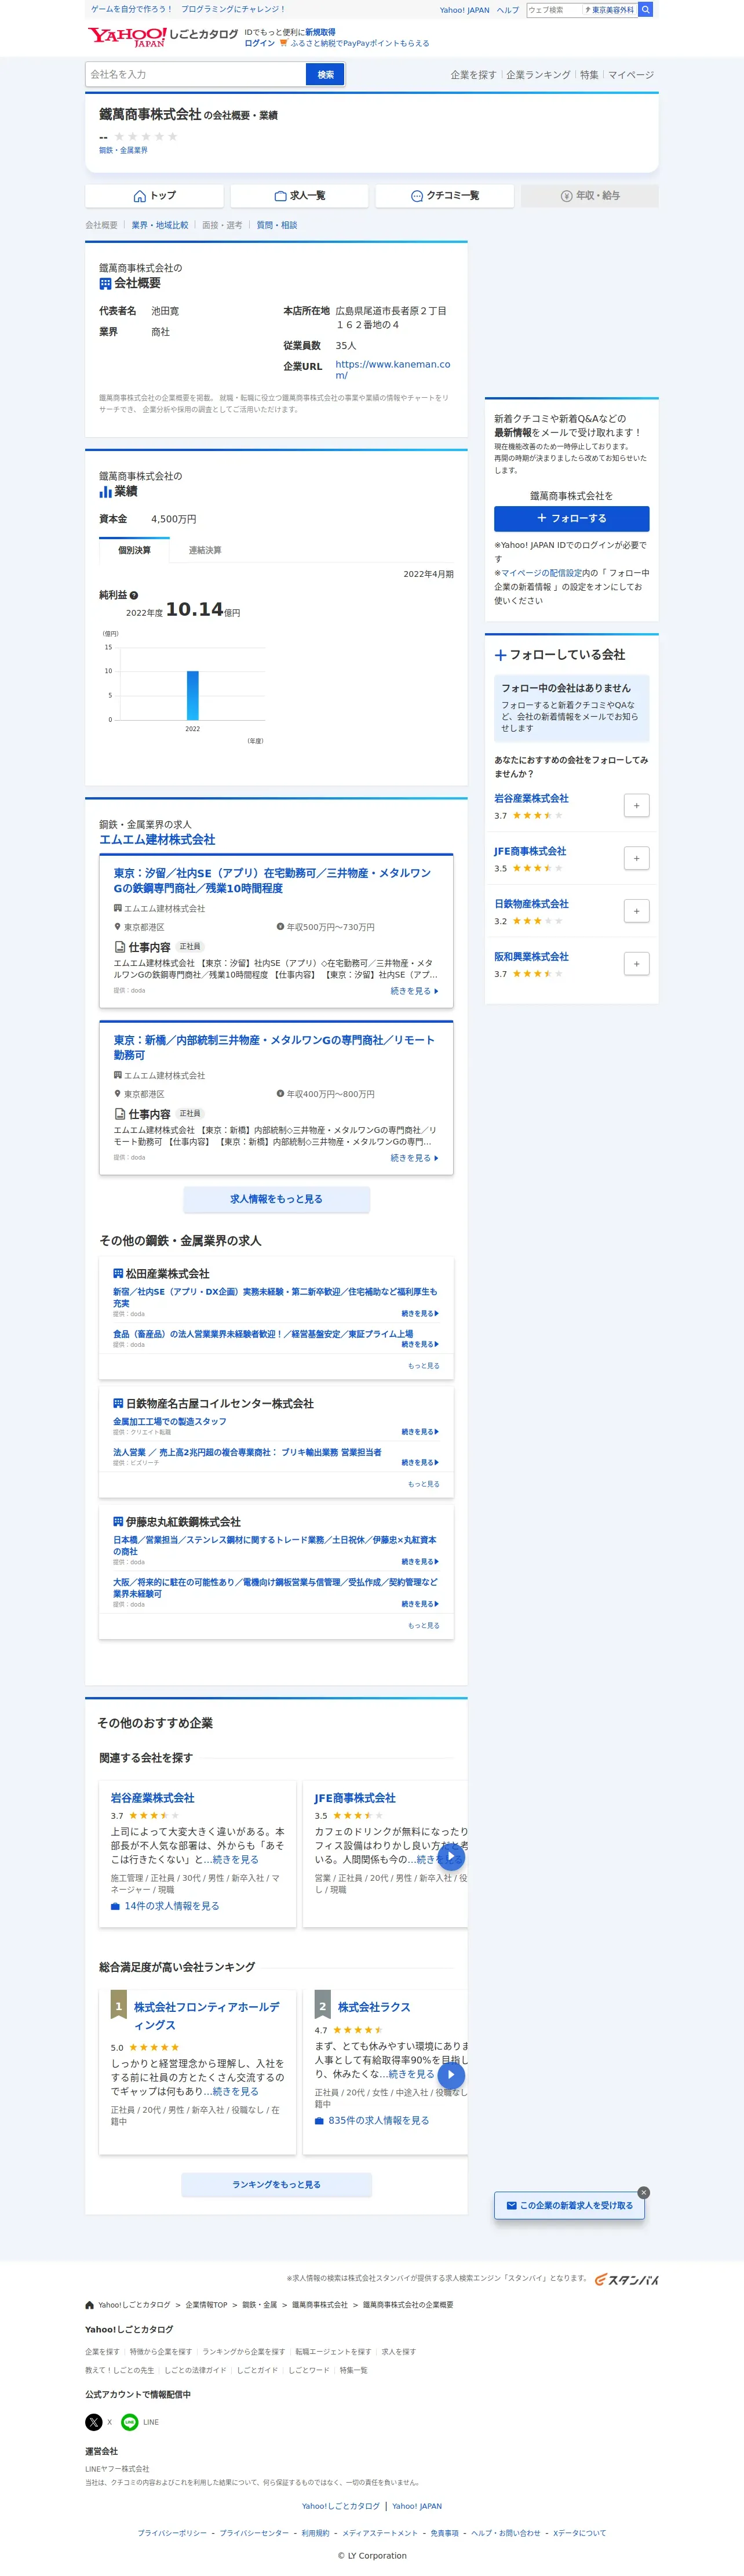Follow JFE商事株式会社 with plus button
The width and height of the screenshot is (744, 2576).
point(636,859)
